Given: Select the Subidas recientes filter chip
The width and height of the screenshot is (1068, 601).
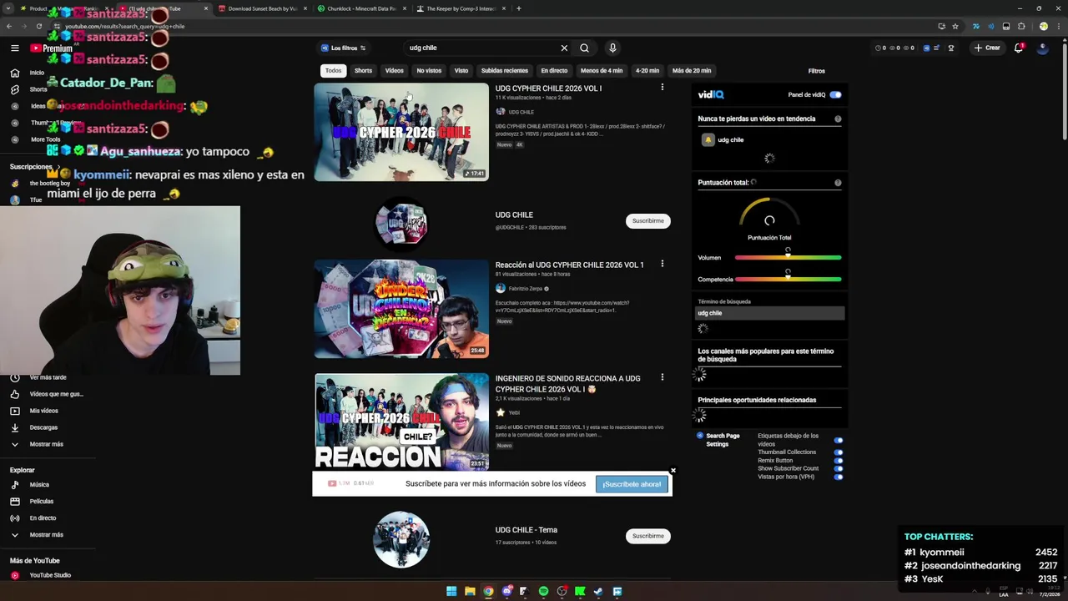Looking at the screenshot, I should click(x=504, y=71).
